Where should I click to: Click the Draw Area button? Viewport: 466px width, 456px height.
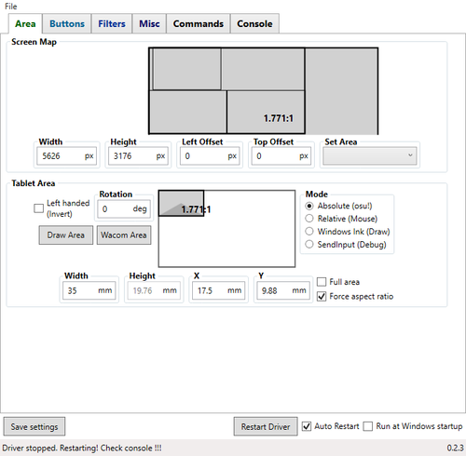click(66, 235)
